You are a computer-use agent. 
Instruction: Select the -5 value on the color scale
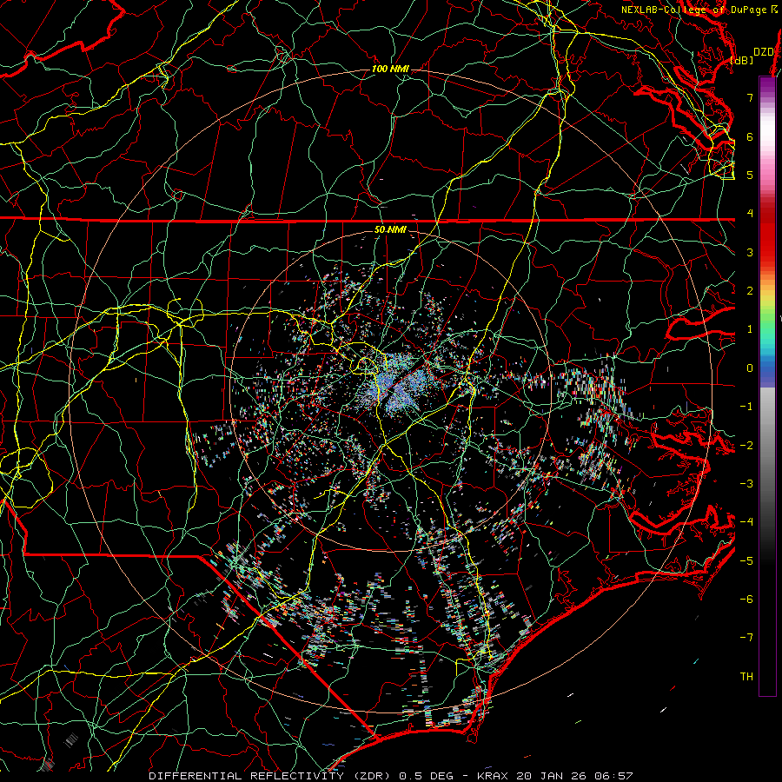(746, 561)
